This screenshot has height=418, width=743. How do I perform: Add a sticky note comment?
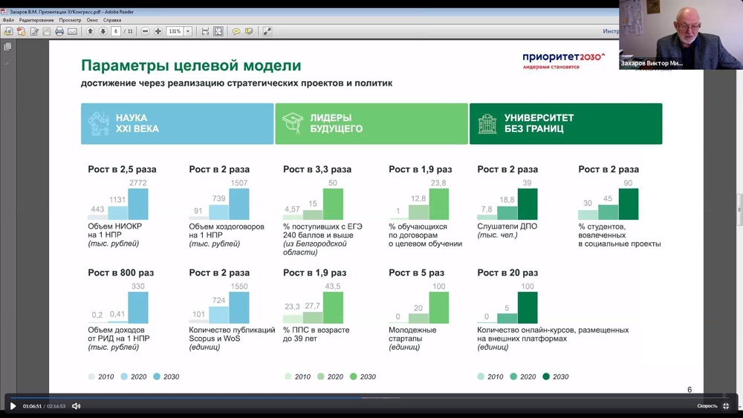(236, 32)
